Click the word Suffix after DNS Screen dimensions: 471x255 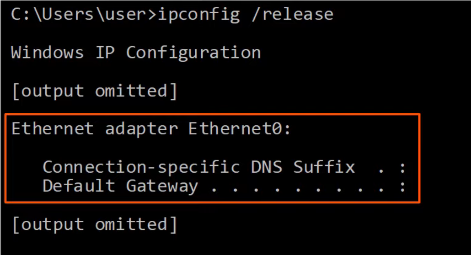point(324,167)
